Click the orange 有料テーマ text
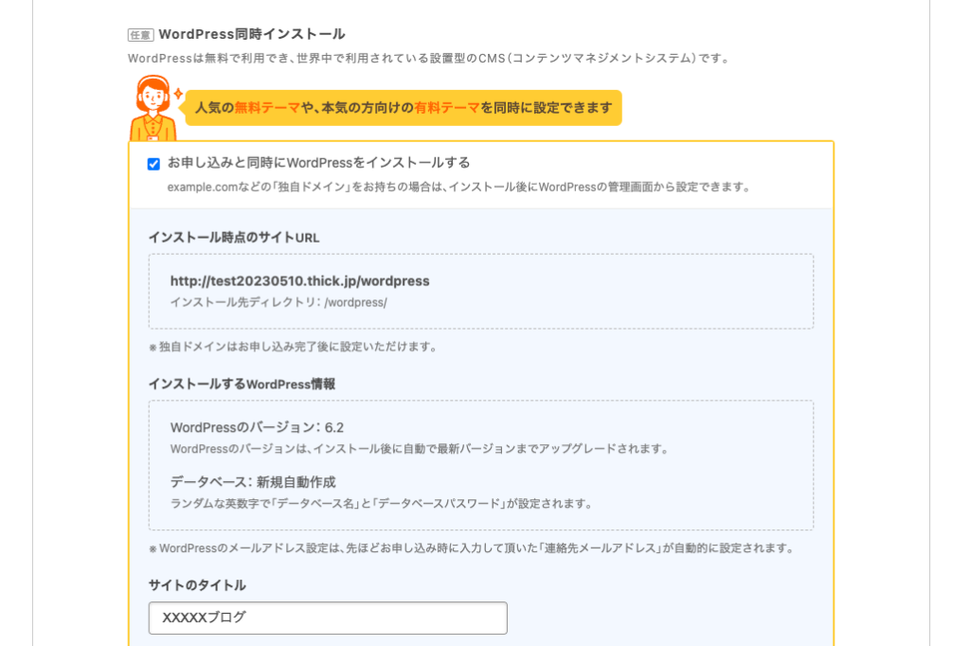 click(447, 108)
